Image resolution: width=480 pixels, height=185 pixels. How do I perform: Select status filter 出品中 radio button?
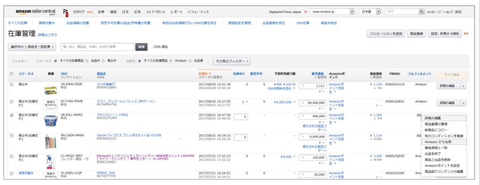pyautogui.click(x=87, y=61)
